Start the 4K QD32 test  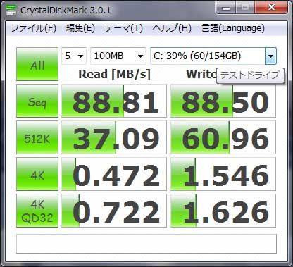[37, 211]
